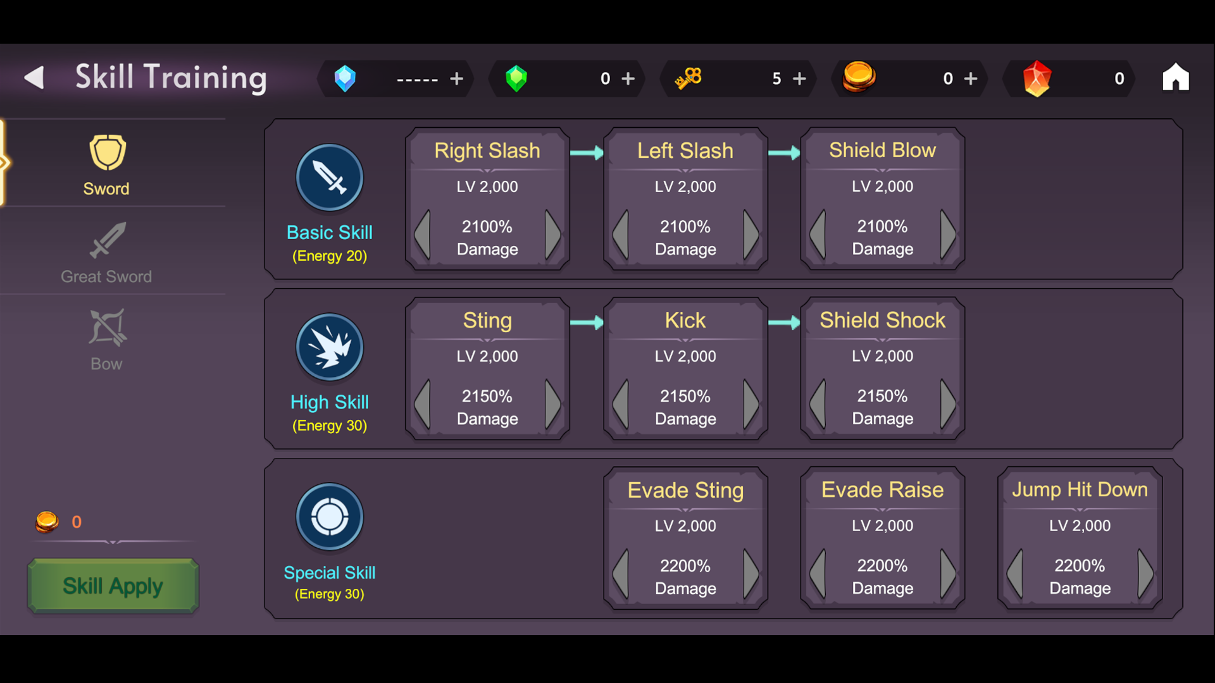Viewport: 1215px width, 683px height.
Task: Select the Evade Raise skill card
Action: (x=882, y=538)
